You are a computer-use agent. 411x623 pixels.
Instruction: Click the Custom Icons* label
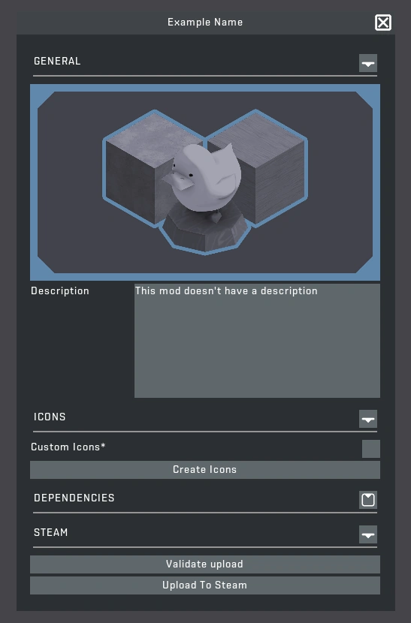tap(68, 447)
